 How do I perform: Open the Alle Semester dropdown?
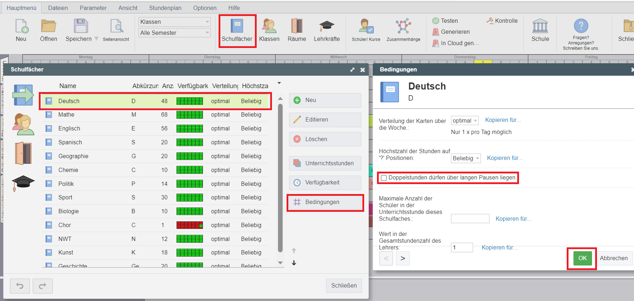(x=174, y=33)
